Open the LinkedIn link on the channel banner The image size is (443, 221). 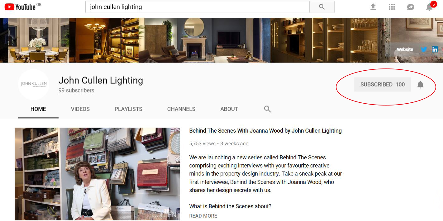435,49
